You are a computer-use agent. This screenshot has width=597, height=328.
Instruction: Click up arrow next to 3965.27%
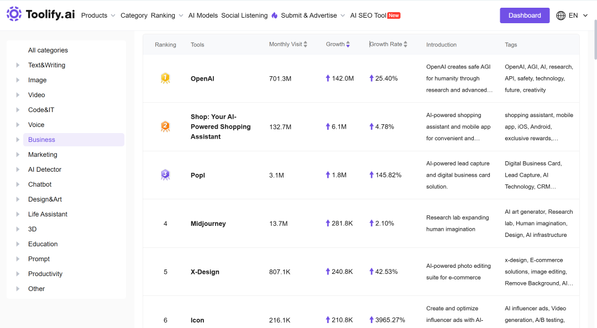point(371,320)
